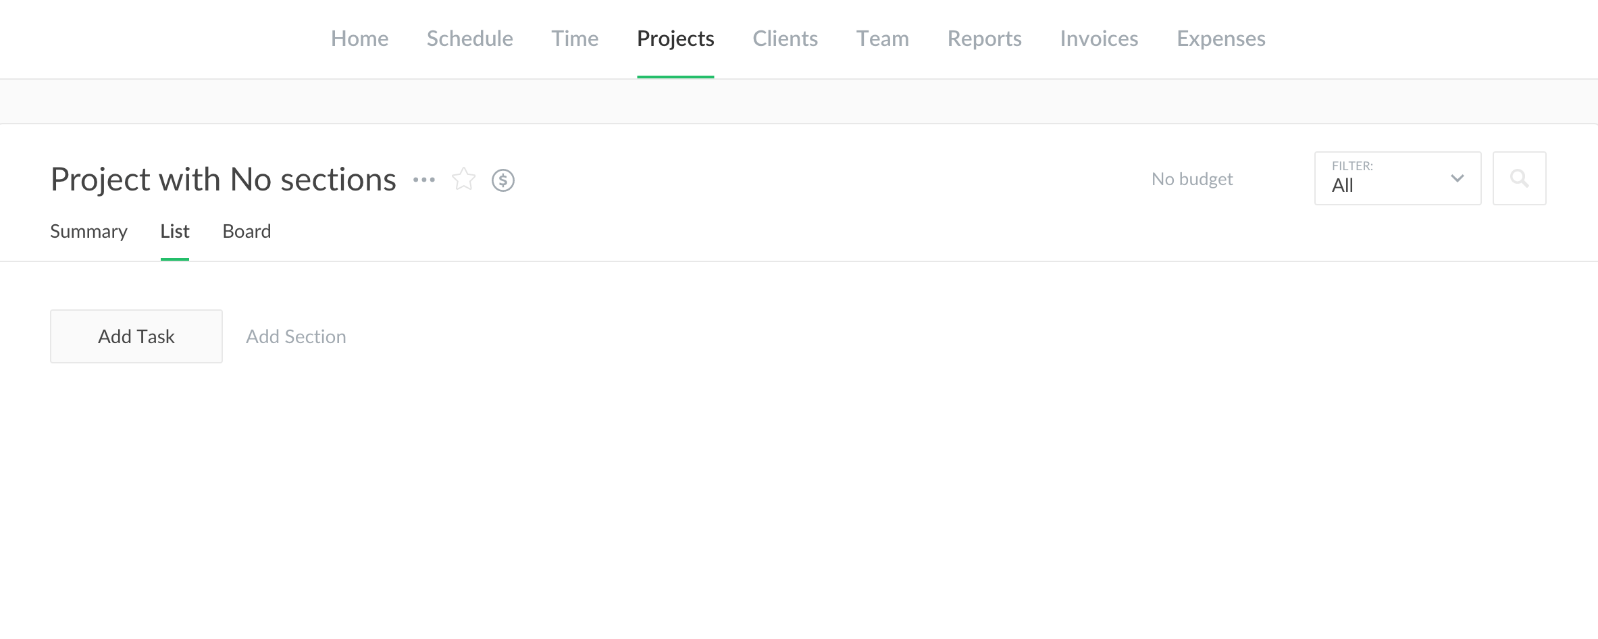Open the Reports section
Image resolution: width=1598 pixels, height=639 pixels.
click(984, 39)
